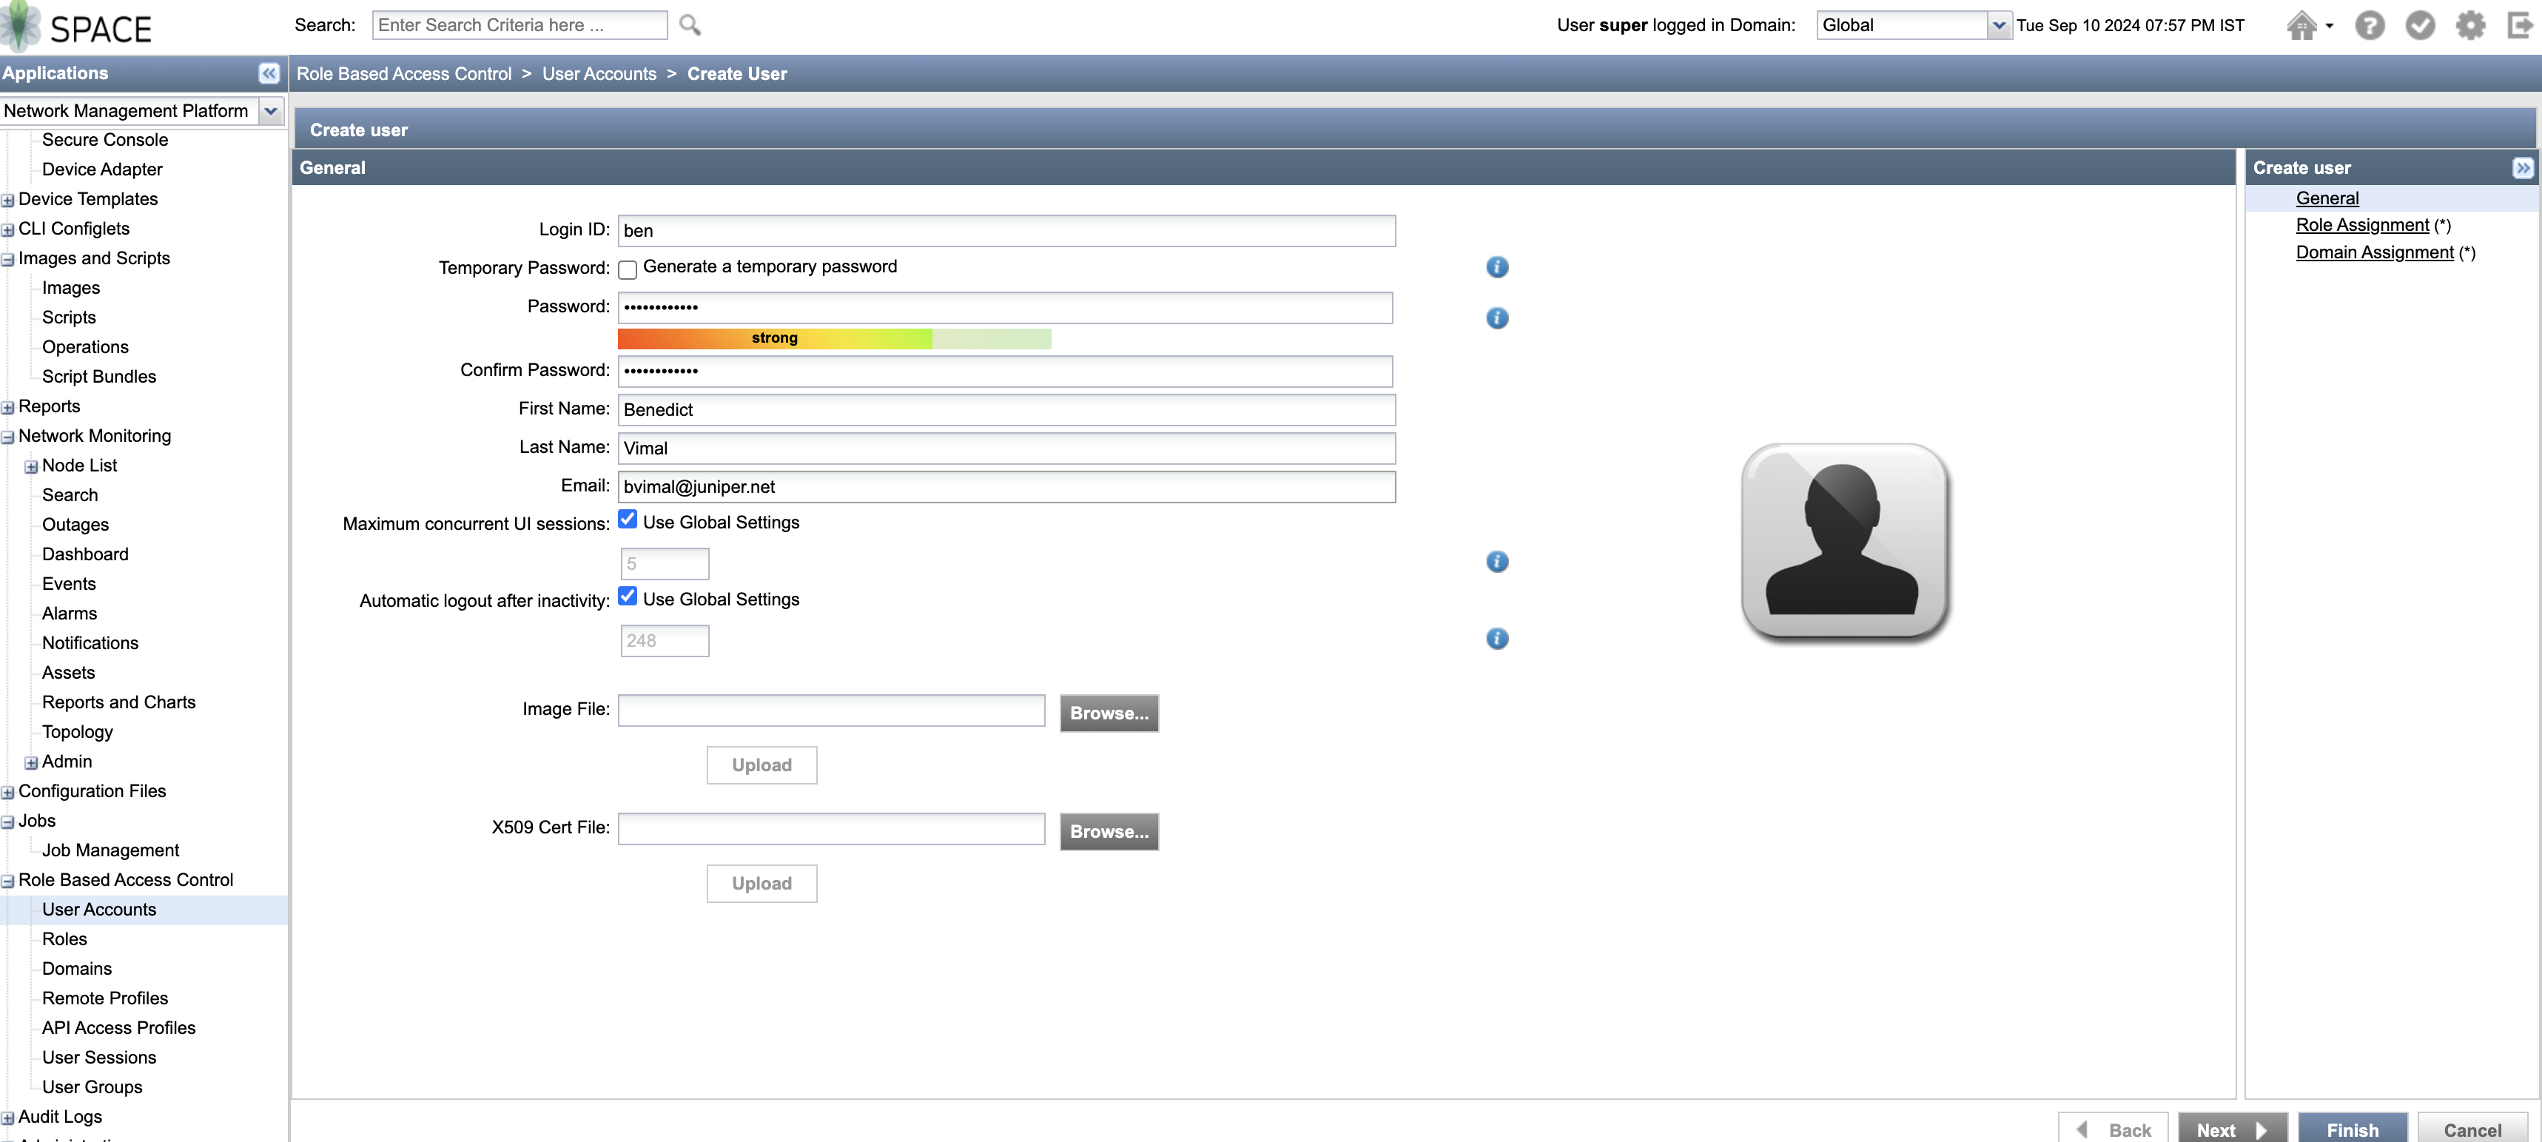Collapse the Applications side panel
The width and height of the screenshot is (2542, 1142).
coord(269,73)
